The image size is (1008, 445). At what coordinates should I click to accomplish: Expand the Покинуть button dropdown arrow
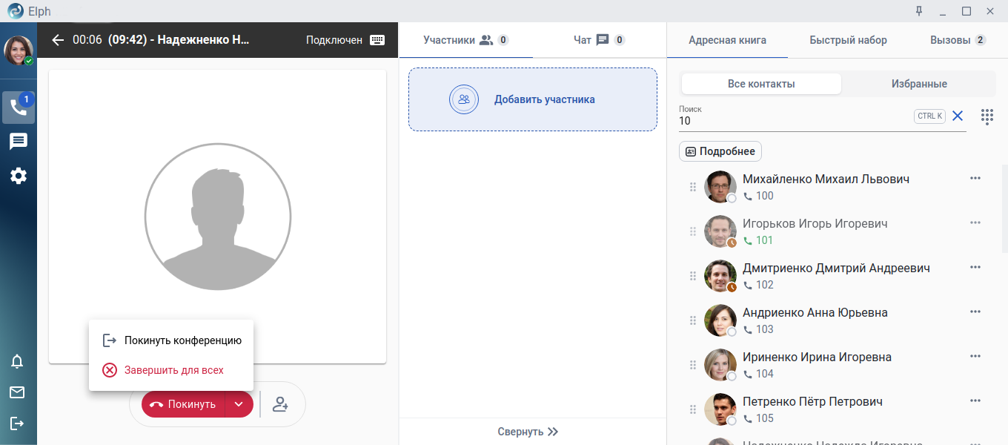[x=239, y=404]
